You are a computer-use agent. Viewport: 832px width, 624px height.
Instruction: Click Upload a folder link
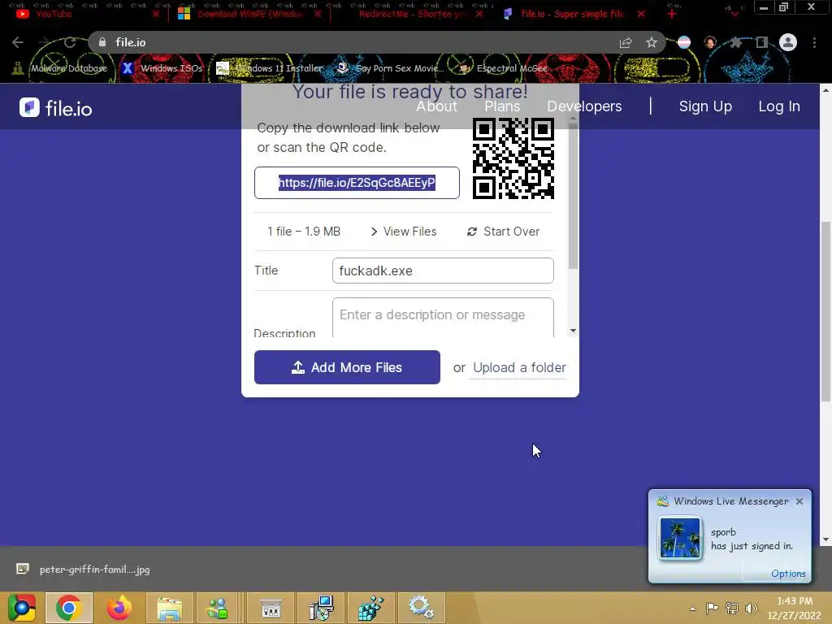click(519, 368)
